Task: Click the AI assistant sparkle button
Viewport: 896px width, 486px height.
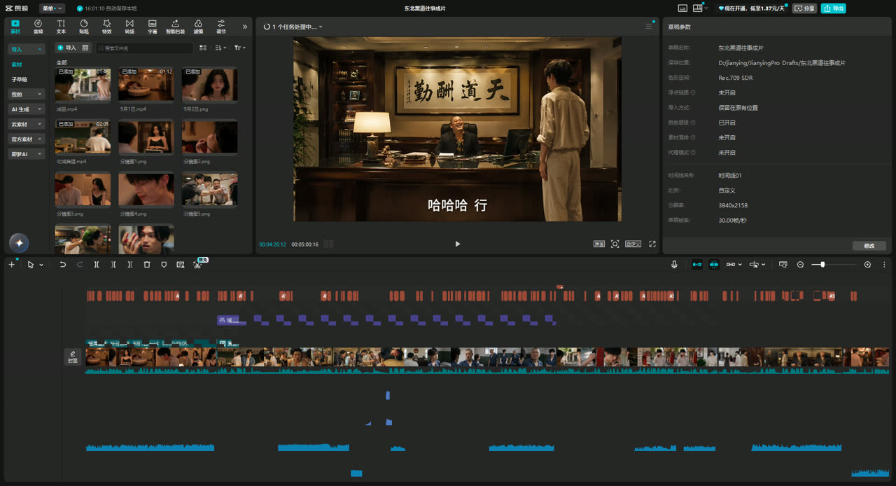Action: [x=19, y=243]
